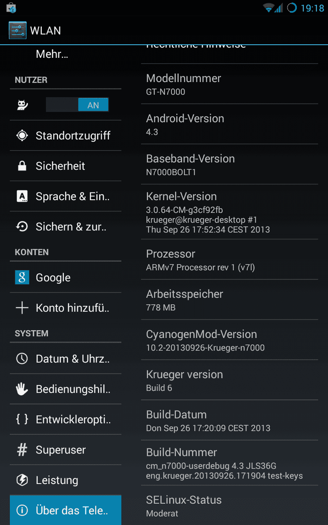Tap the Sichern & zurücksetzen restore icon

(x=22, y=227)
